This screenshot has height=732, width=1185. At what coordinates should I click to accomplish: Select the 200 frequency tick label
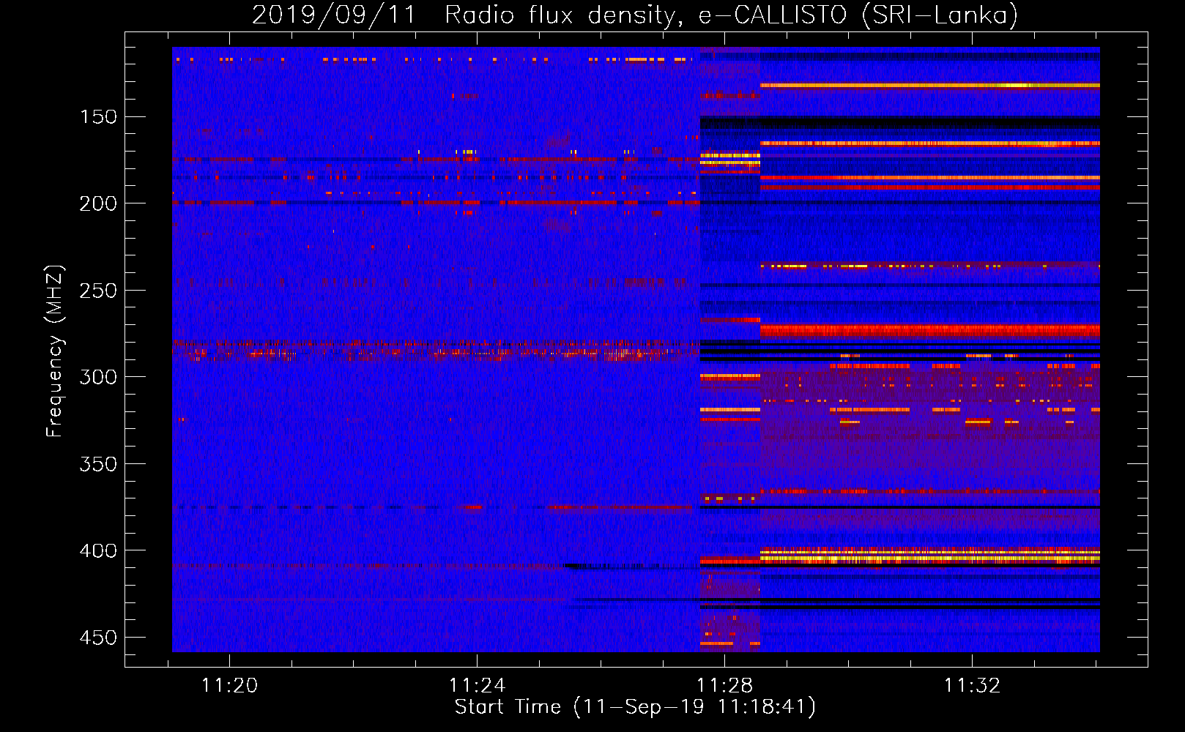click(98, 203)
